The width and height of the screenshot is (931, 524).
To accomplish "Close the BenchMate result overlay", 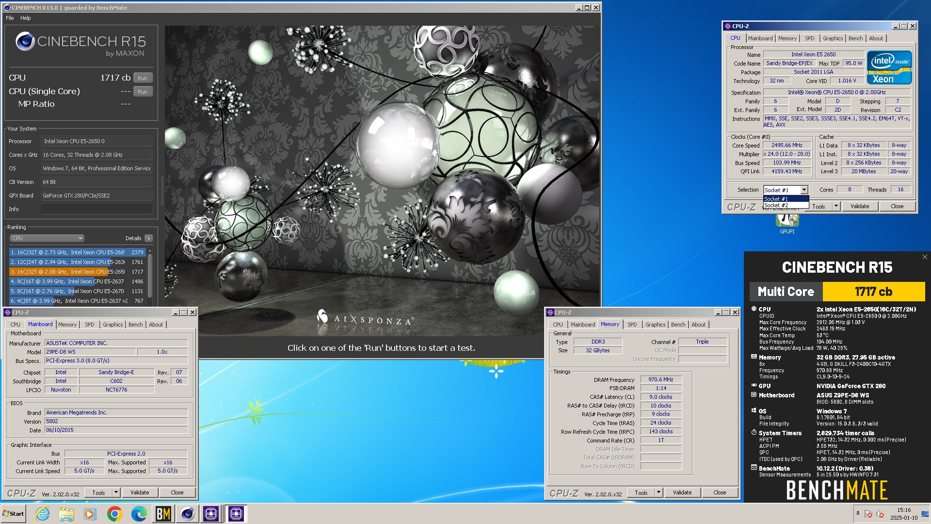I will click(x=925, y=257).
